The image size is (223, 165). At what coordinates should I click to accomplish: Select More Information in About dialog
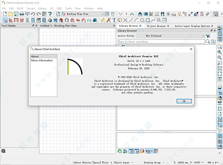pyautogui.click(x=42, y=61)
